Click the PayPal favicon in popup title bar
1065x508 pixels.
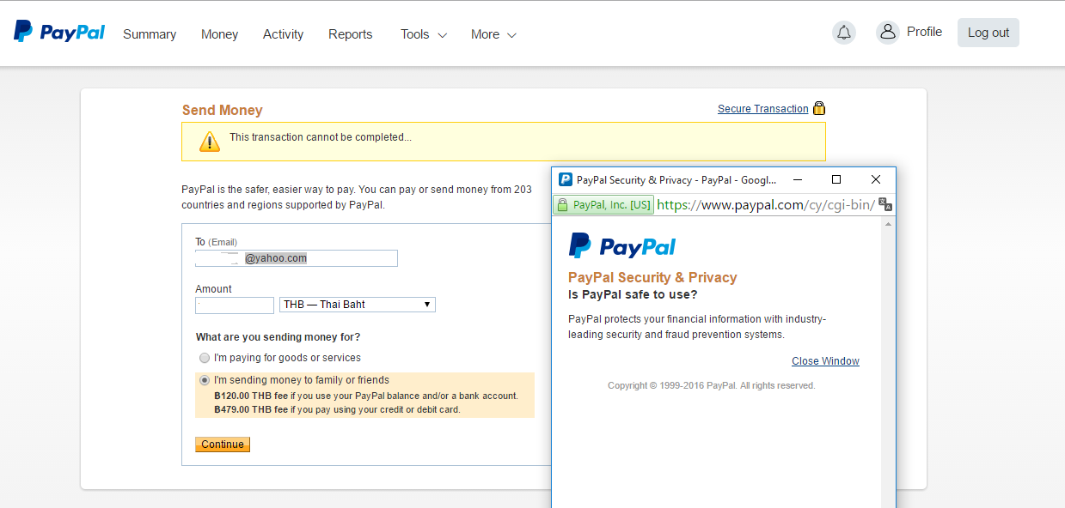click(566, 179)
